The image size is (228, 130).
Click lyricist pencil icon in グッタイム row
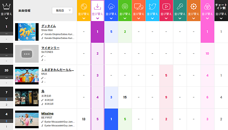coord(42,34)
